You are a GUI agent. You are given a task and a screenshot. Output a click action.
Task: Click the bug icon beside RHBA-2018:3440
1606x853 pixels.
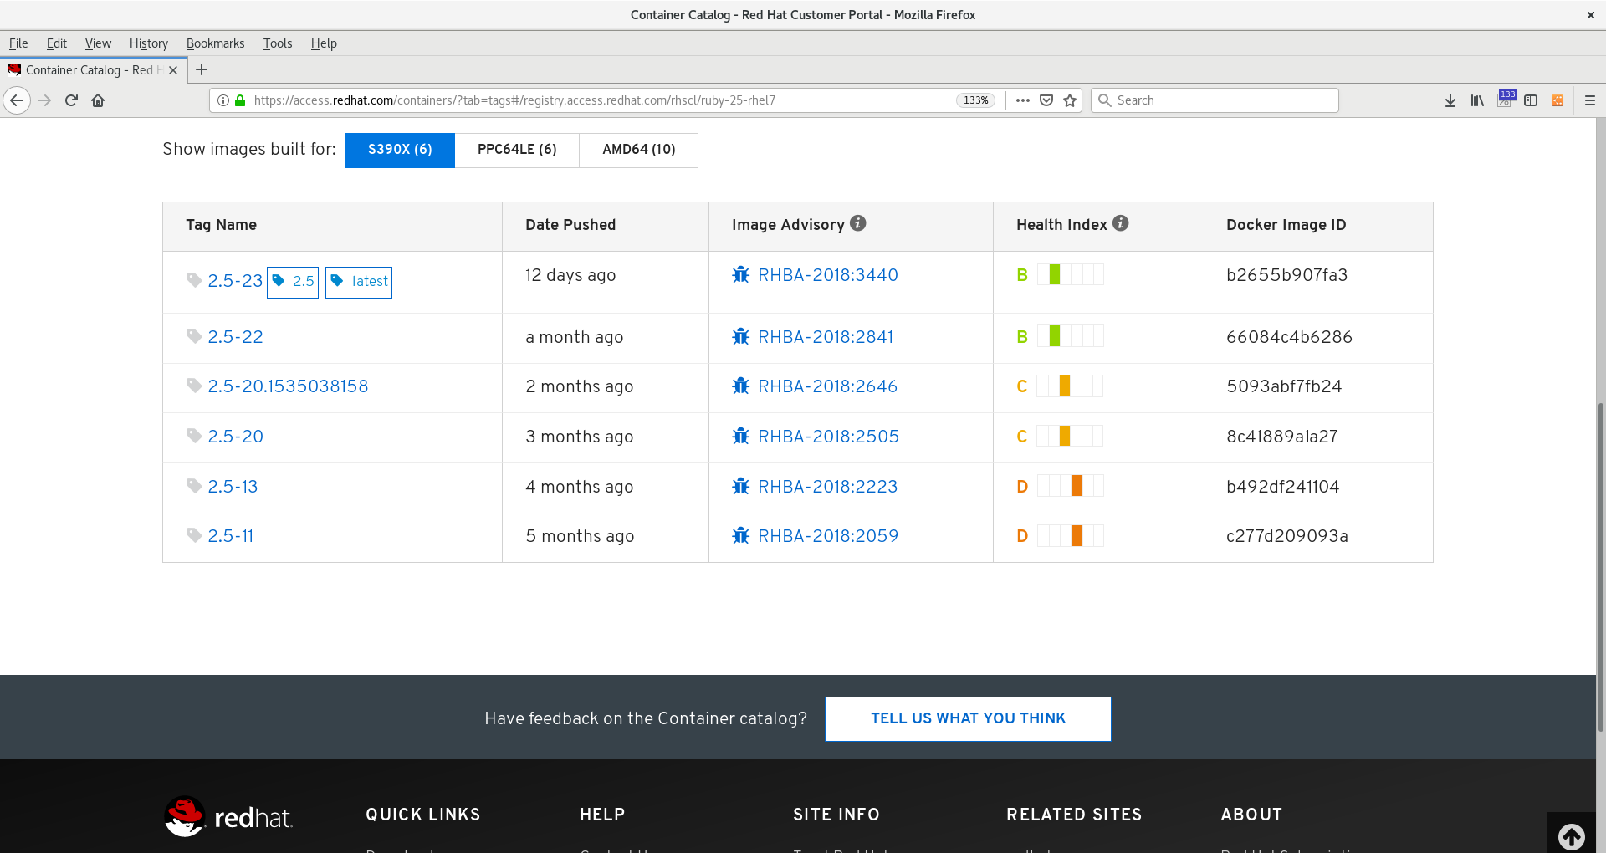[x=740, y=275]
